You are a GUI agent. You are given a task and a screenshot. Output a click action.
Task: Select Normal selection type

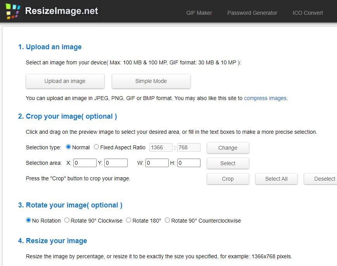(x=69, y=147)
